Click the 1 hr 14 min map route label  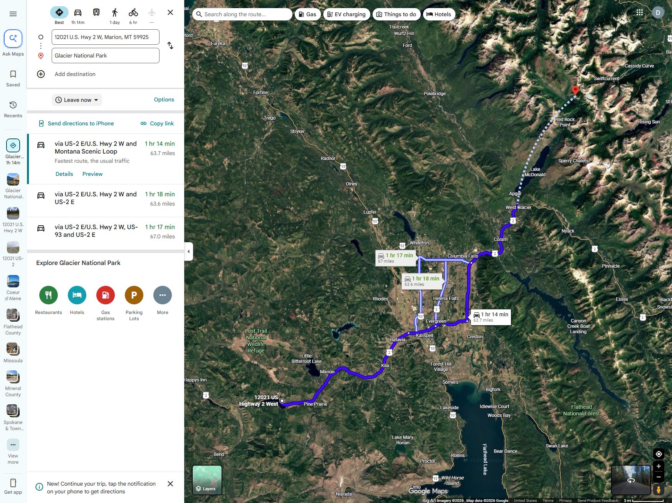click(x=491, y=317)
